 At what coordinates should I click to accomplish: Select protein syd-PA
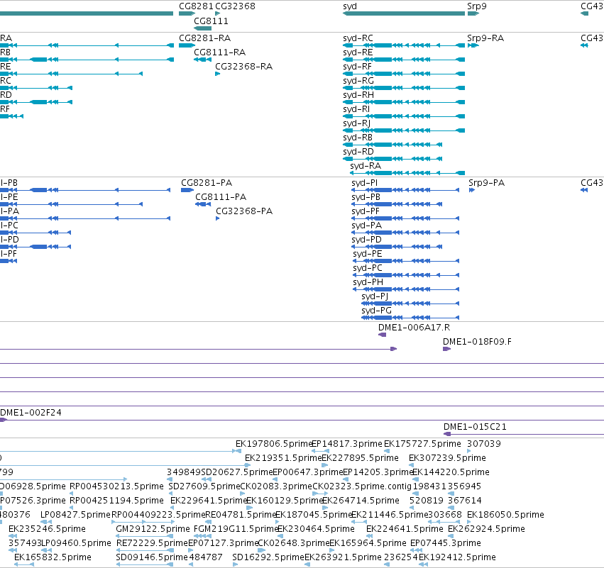[366, 225]
